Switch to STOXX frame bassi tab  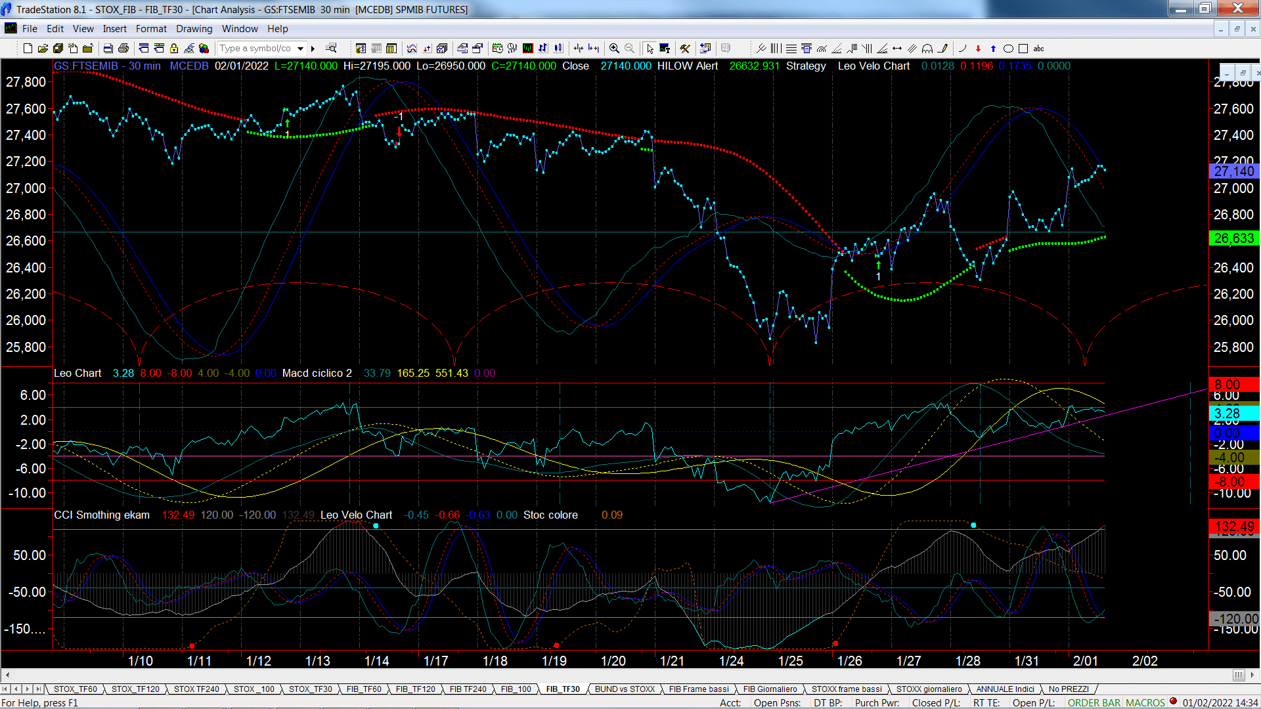pos(847,689)
